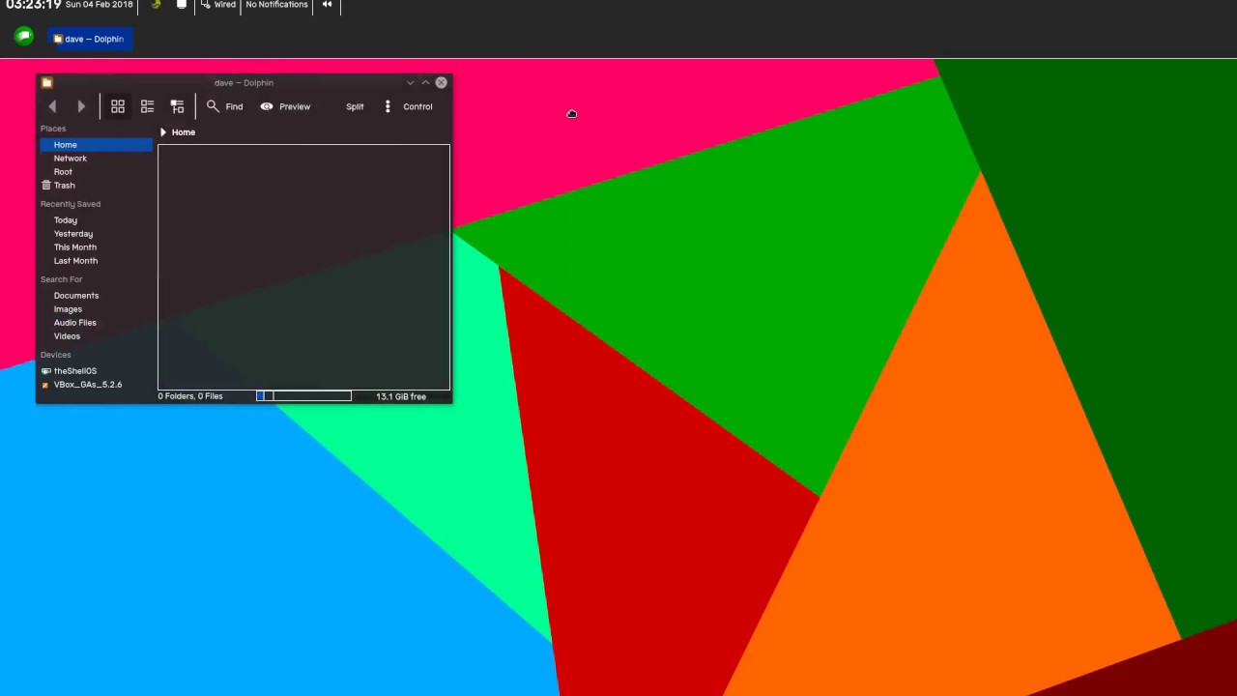
Task: Toggle Split view in Dolphin
Action: (354, 106)
